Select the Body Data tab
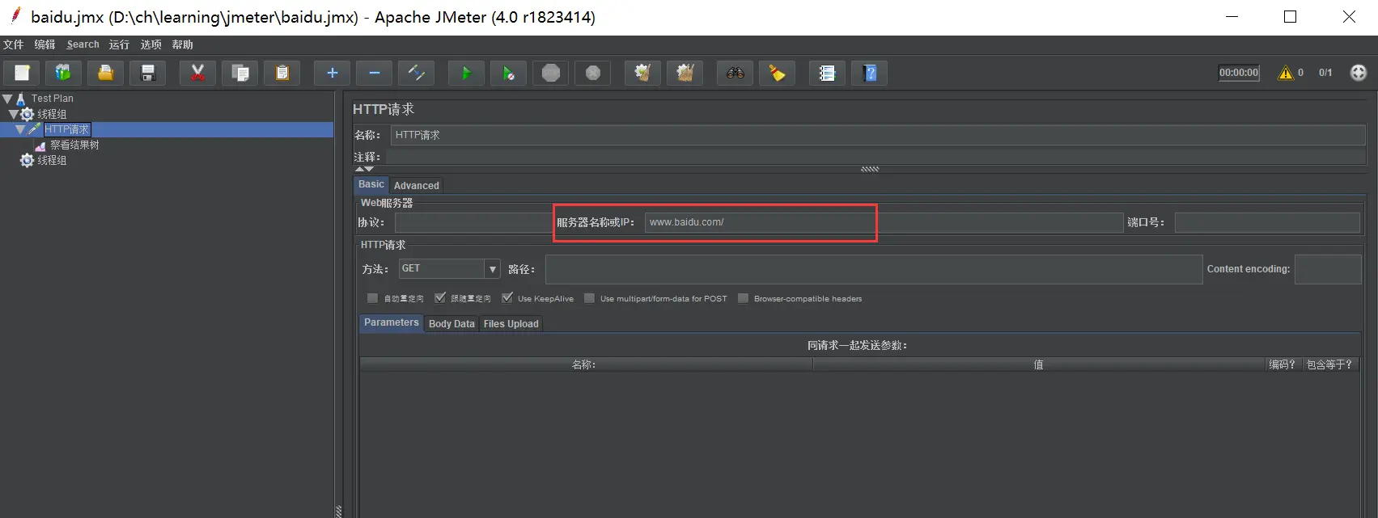 [x=452, y=323]
